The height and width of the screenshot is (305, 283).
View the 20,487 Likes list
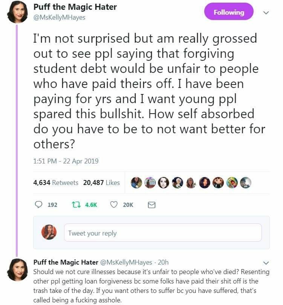pos(101,183)
